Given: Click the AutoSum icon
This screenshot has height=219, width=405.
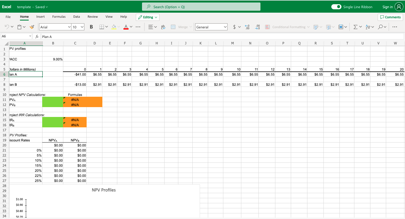Looking at the screenshot, I should pos(355,27).
